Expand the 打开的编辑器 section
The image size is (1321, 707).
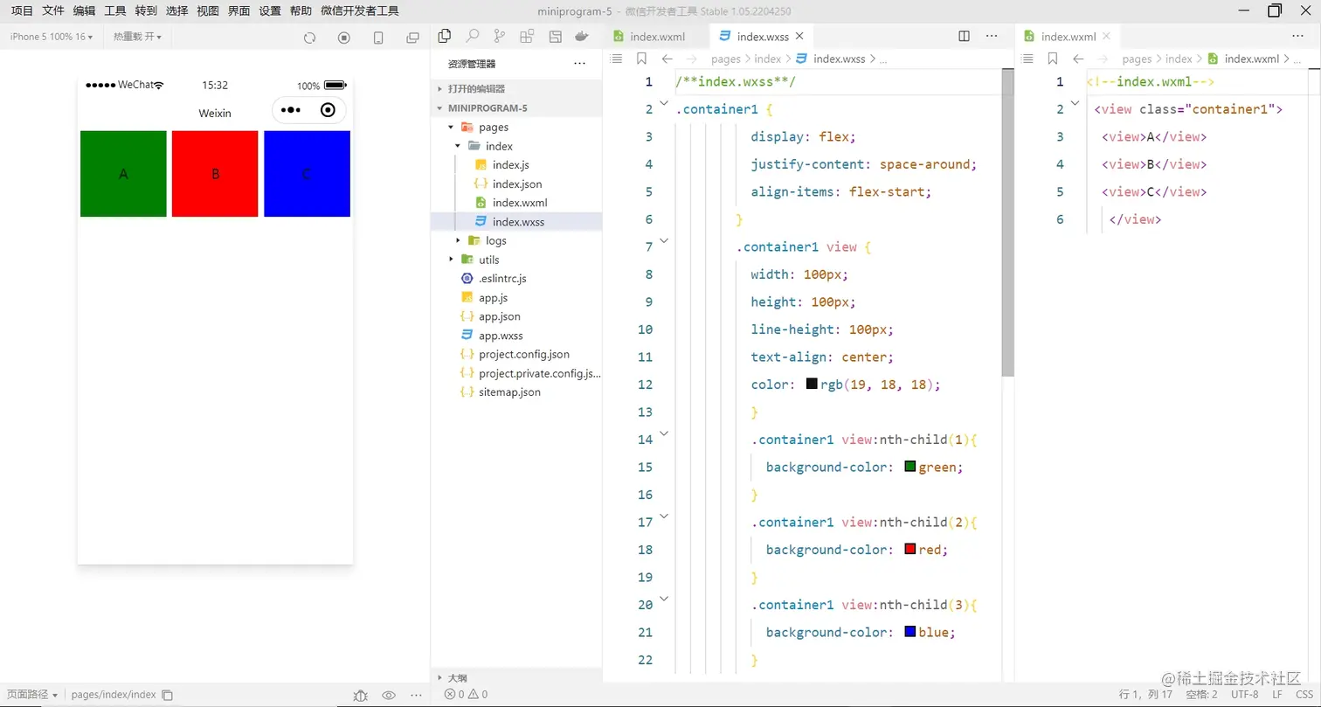tap(515, 89)
